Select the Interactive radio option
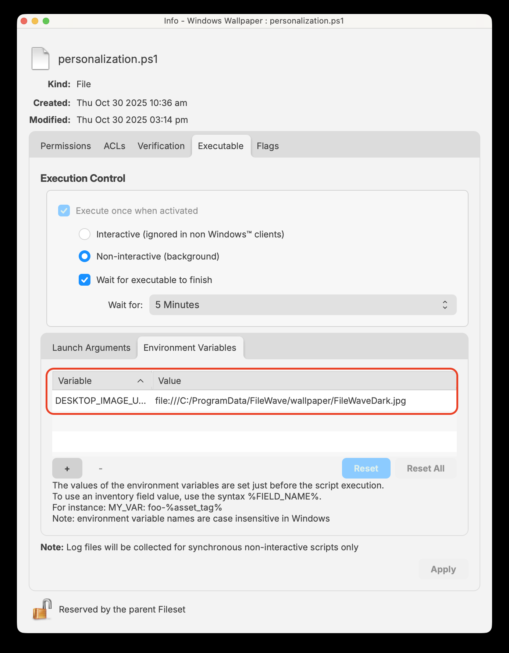The height and width of the screenshot is (653, 509). point(85,234)
